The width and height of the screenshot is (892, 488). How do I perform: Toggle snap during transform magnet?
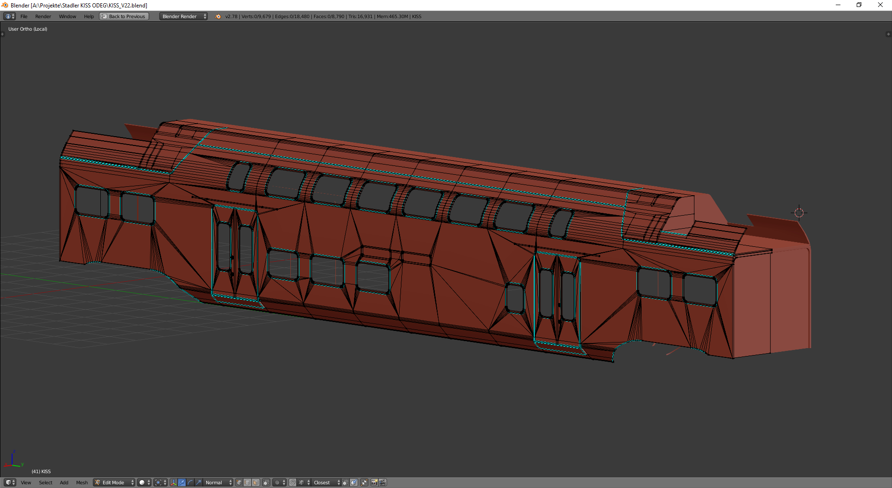click(293, 482)
